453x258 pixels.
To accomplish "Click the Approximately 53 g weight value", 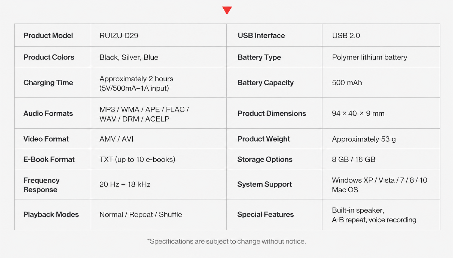I will pos(364,139).
